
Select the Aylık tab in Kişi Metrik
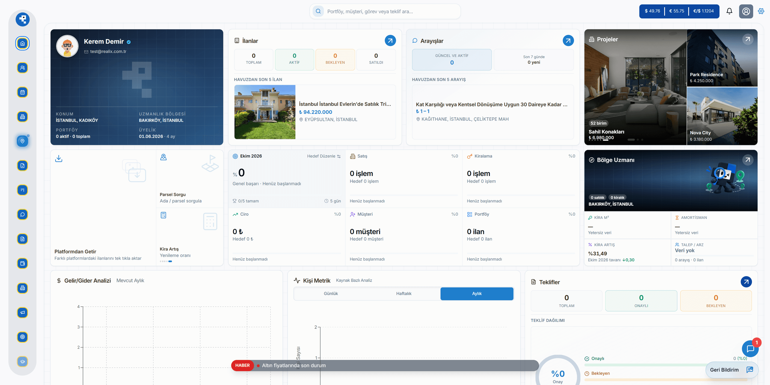477,294
